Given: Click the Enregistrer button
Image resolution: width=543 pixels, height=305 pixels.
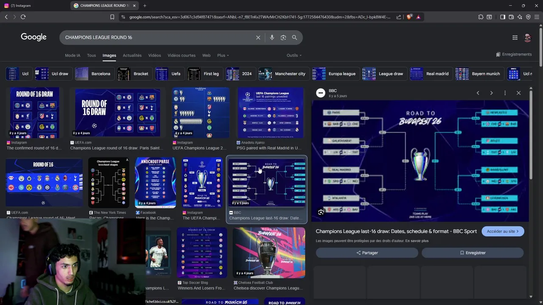Looking at the screenshot, I should tap(473, 253).
